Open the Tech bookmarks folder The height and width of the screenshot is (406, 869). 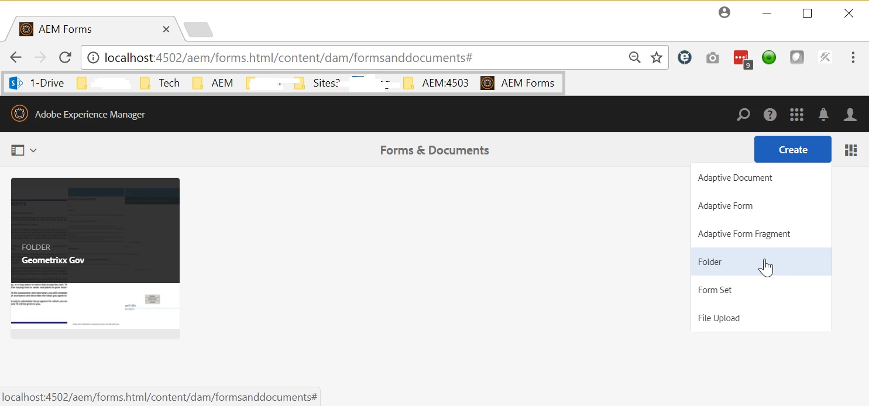(x=160, y=83)
